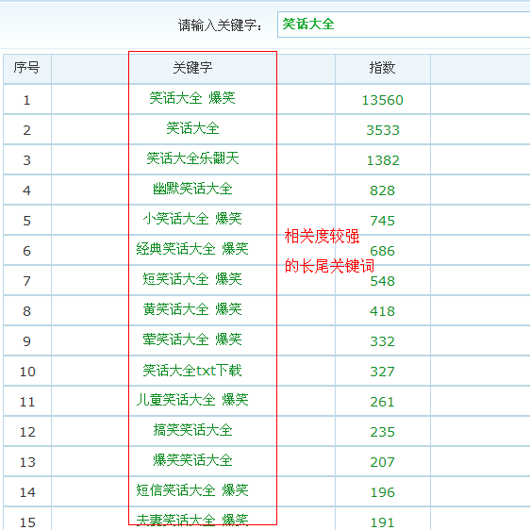530x530 pixels.
Task: Select the keyword 搞笑笑话大全
Action: pyautogui.click(x=192, y=430)
